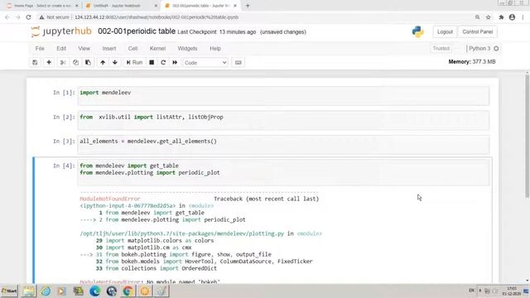Switch to the Untitled Jupyter Notebook tab
Viewport: 530px width, 298px height.
pyautogui.click(x=121, y=6)
